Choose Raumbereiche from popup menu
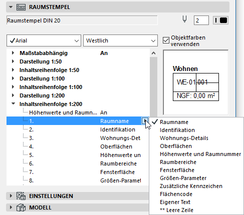 196,162
